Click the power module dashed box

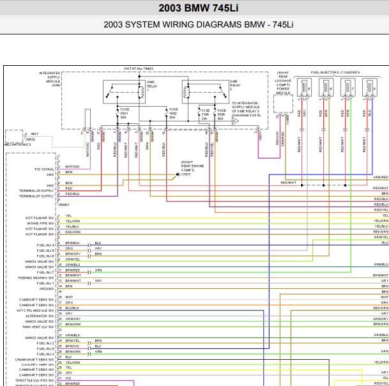point(283,104)
